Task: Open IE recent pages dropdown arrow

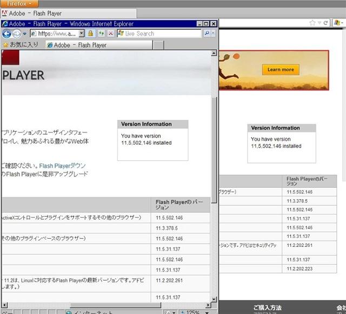Action: point(25,34)
